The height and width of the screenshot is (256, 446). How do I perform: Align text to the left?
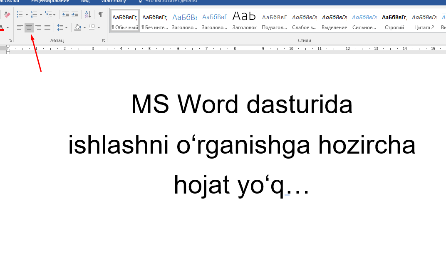point(20,27)
